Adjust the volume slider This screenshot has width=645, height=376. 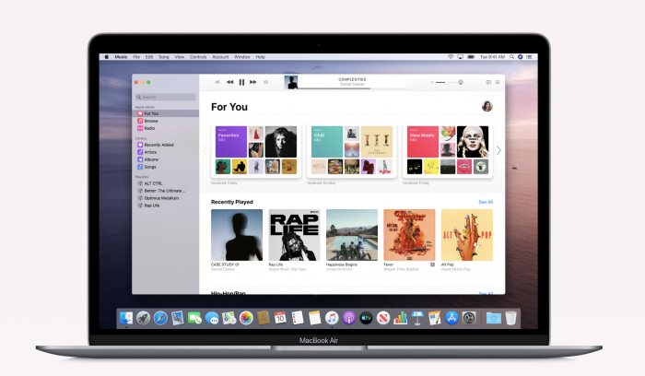tap(445, 82)
